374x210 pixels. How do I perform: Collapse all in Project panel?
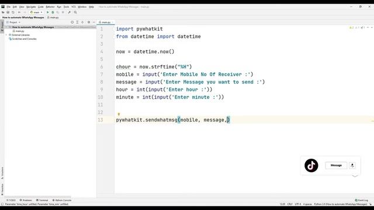pyautogui.click(x=82, y=22)
